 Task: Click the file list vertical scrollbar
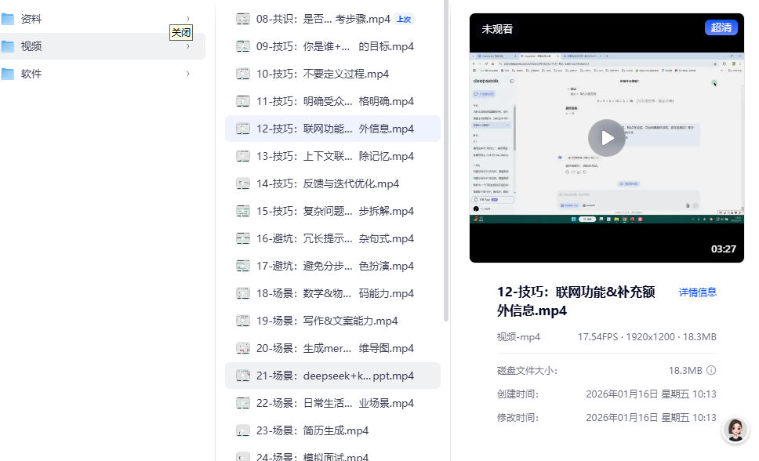[x=446, y=157]
